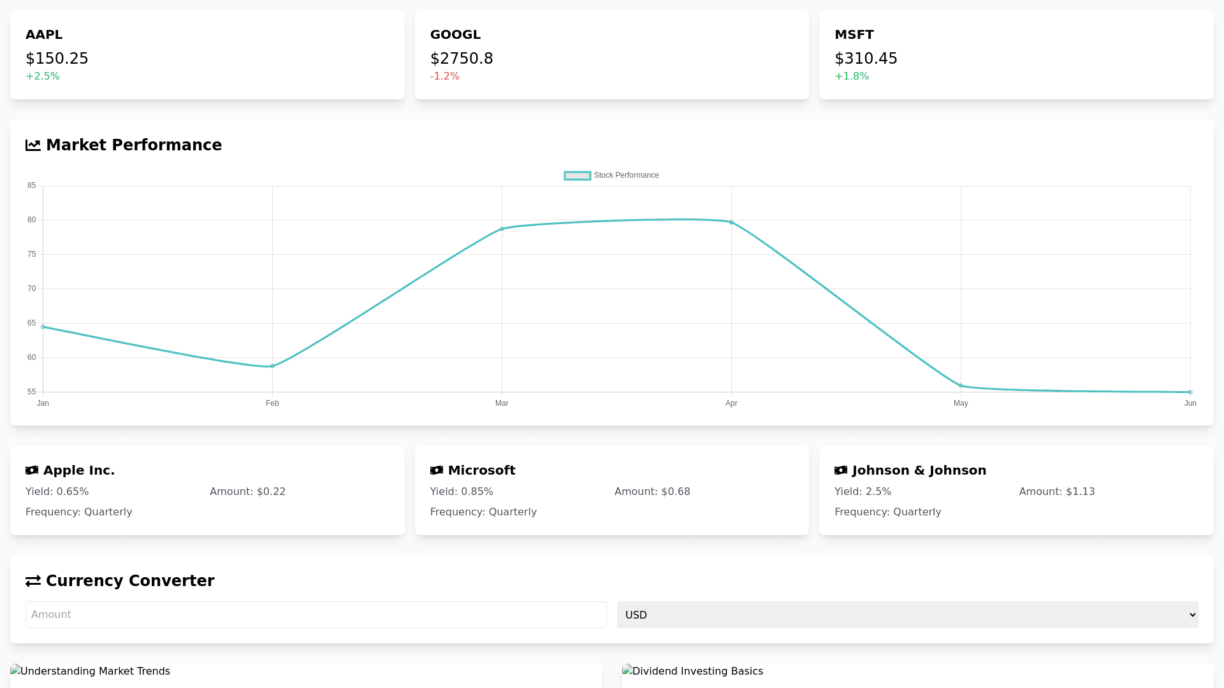Click the money icon beside Microsoft
The width and height of the screenshot is (1224, 688).
(437, 470)
